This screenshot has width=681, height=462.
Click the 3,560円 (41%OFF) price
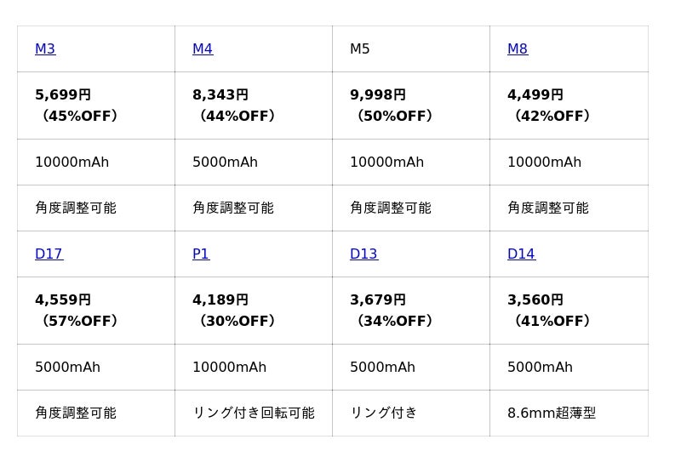click(549, 311)
